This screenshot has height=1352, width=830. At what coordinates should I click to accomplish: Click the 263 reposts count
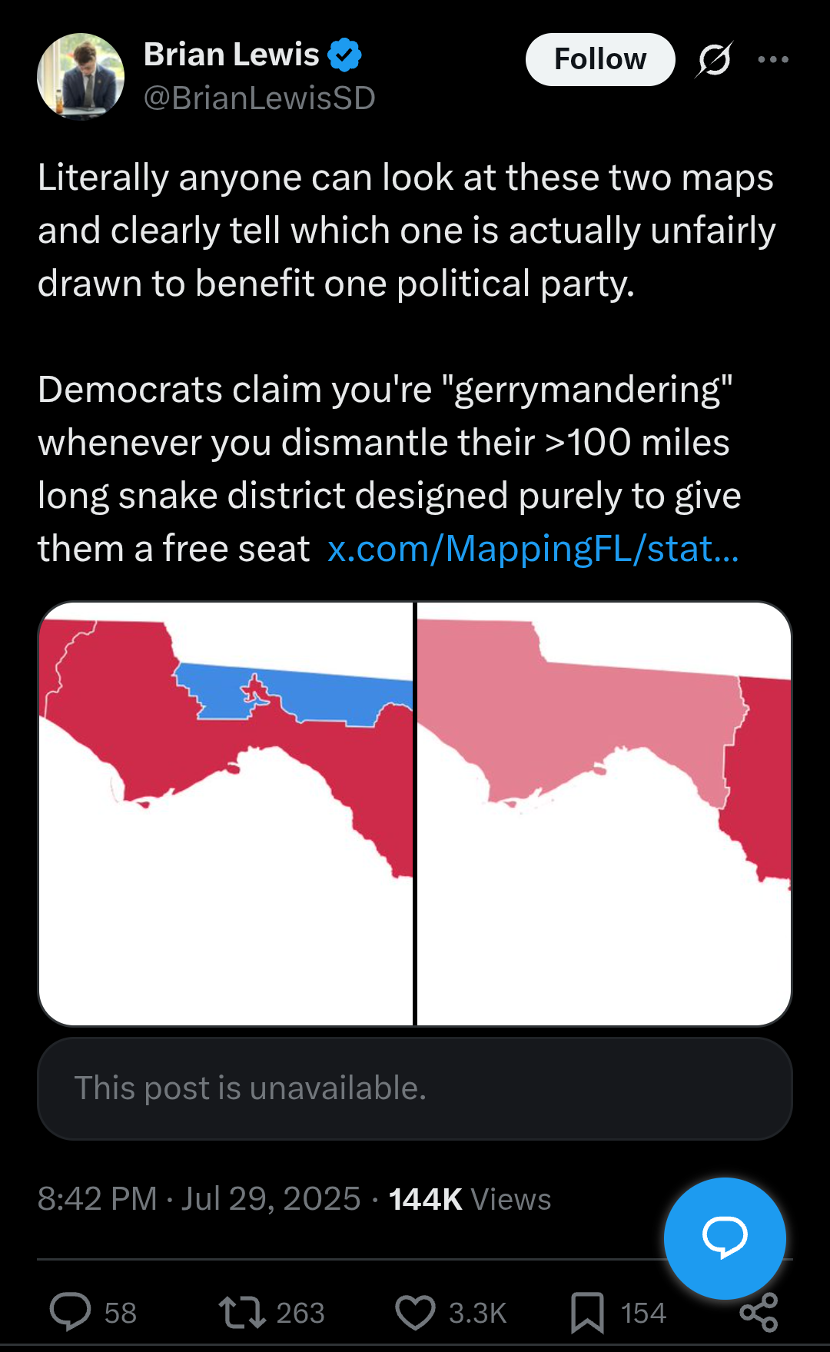pyautogui.click(x=300, y=1313)
